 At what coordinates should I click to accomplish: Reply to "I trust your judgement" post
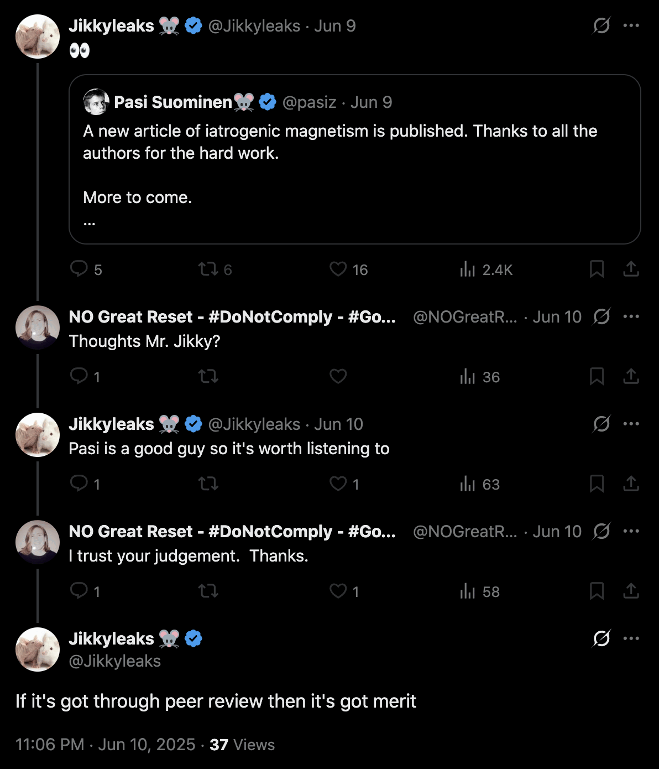coord(79,591)
